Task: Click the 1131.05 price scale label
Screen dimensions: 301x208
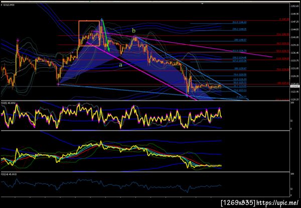Action: (x=294, y=68)
